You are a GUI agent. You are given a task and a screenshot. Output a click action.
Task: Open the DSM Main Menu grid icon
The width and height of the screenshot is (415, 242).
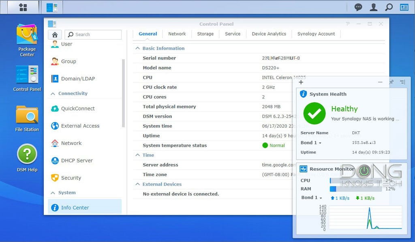pos(23,7)
